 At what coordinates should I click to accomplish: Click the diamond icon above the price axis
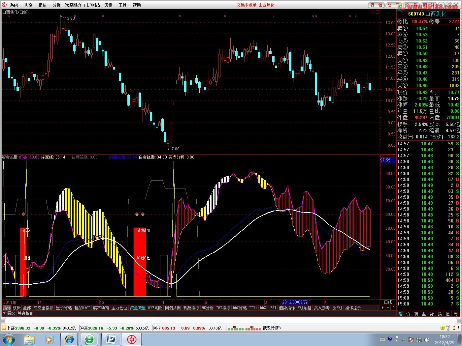373,12
